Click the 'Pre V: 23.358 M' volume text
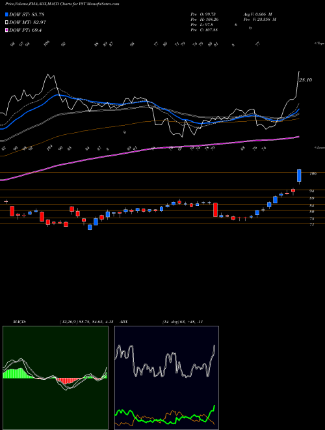Screen dimensions: 325x430 (260, 20)
